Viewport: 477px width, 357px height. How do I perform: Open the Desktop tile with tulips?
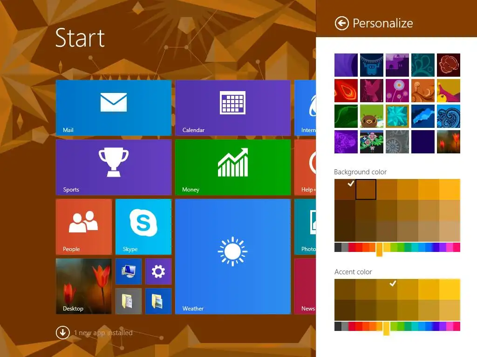(84, 286)
